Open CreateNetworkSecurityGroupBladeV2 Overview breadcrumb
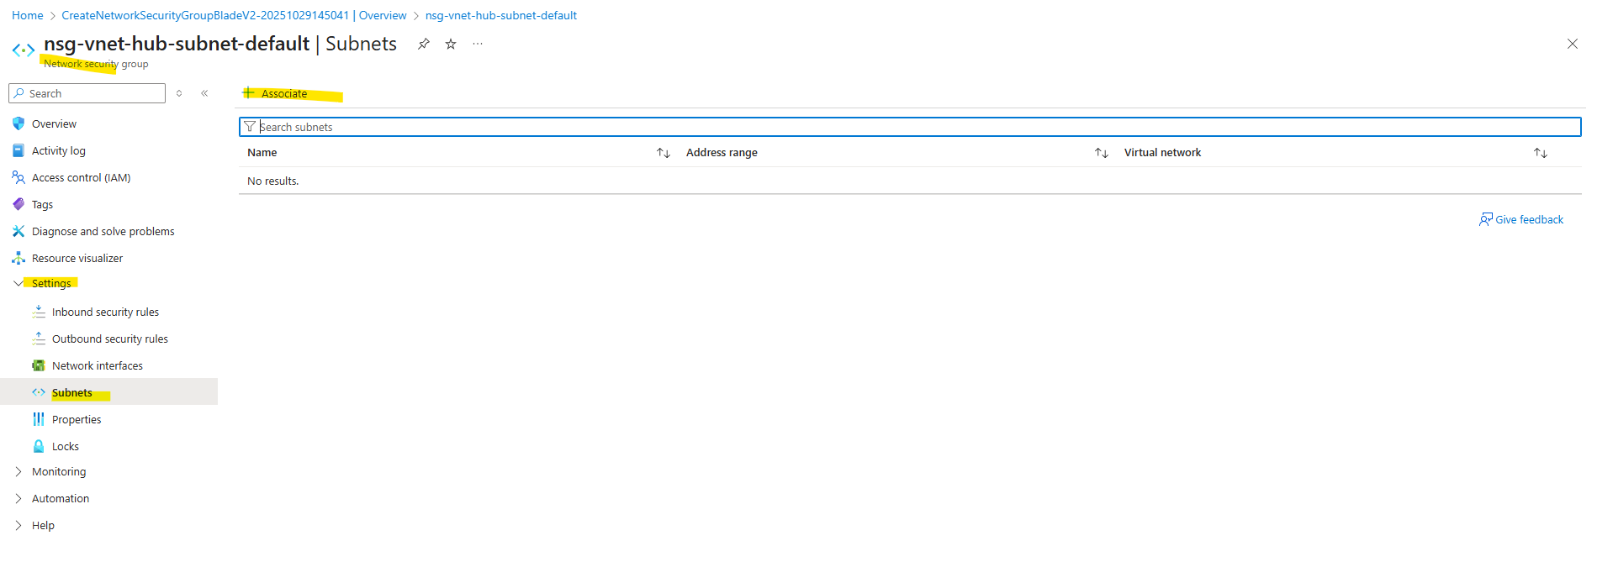Image resolution: width=1597 pixels, height=567 pixels. click(234, 15)
